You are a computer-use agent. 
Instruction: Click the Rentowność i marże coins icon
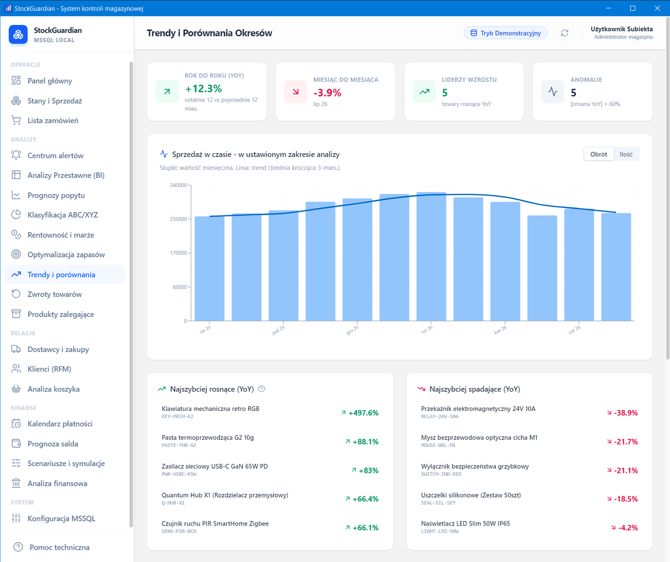16,235
